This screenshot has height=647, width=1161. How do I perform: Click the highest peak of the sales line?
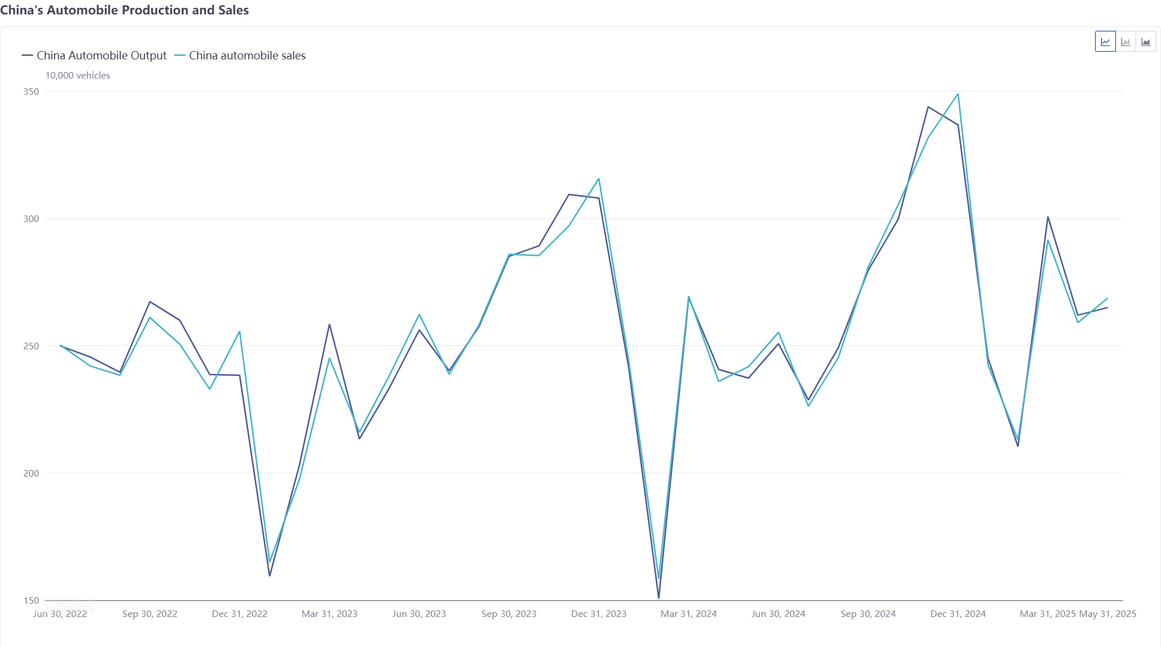[x=958, y=94]
